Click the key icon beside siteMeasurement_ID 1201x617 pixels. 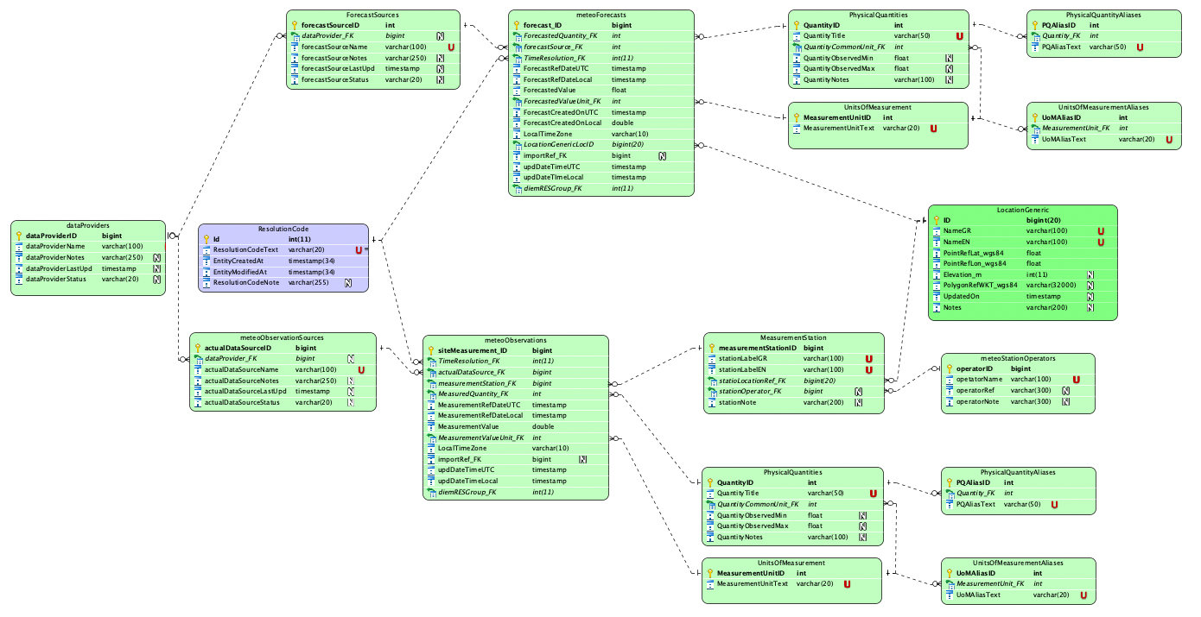[431, 350]
